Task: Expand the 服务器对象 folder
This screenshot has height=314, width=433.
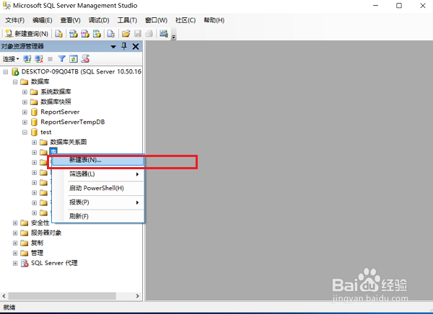Action: [15, 233]
